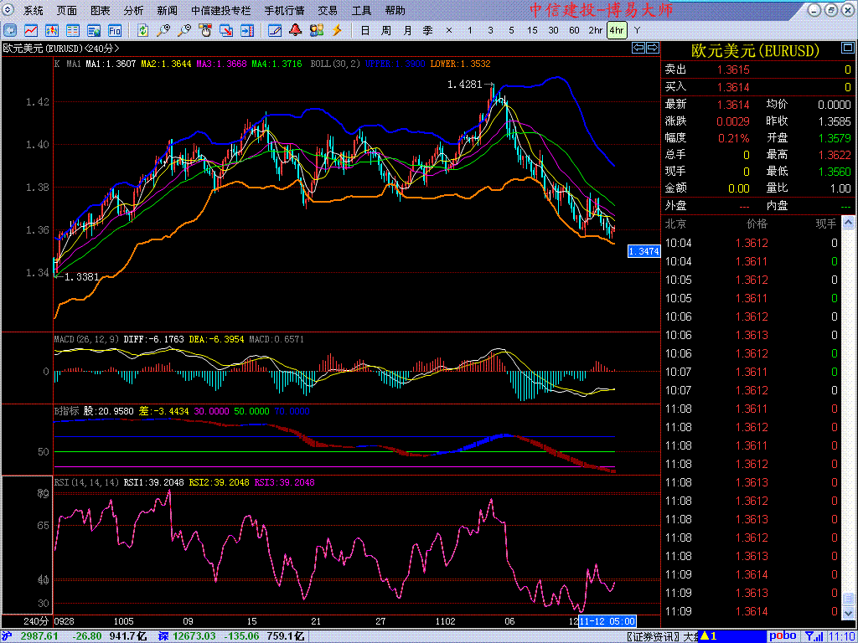Zoom in with the plus magnifier

(x=163, y=30)
